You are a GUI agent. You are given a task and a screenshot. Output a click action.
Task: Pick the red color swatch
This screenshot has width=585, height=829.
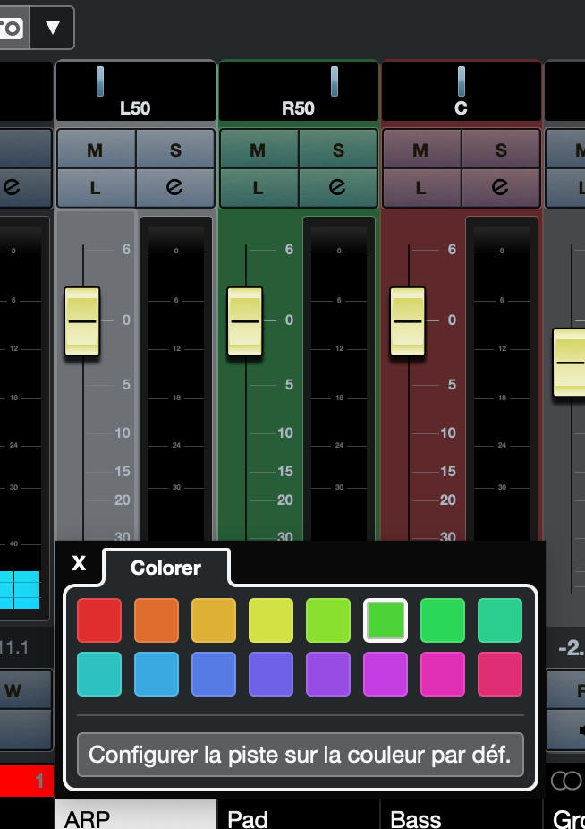pyautogui.click(x=99, y=620)
